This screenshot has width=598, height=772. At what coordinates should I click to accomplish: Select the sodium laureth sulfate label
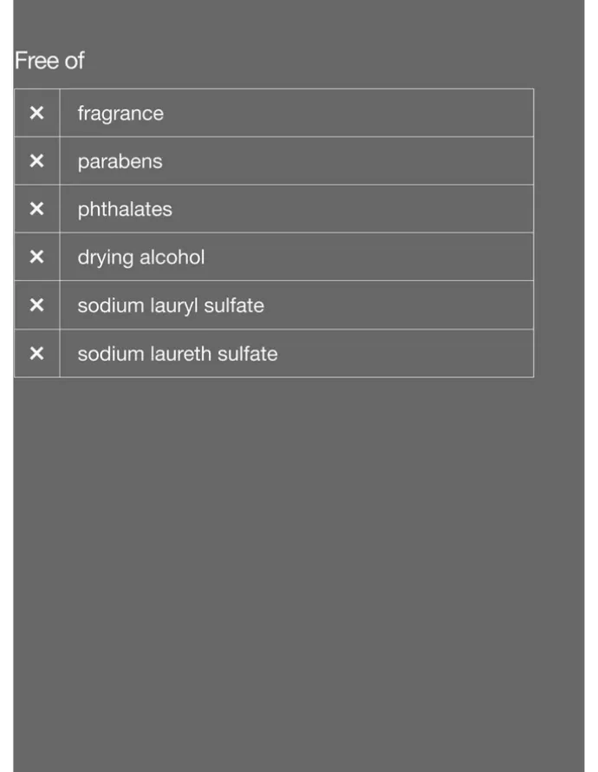(178, 354)
